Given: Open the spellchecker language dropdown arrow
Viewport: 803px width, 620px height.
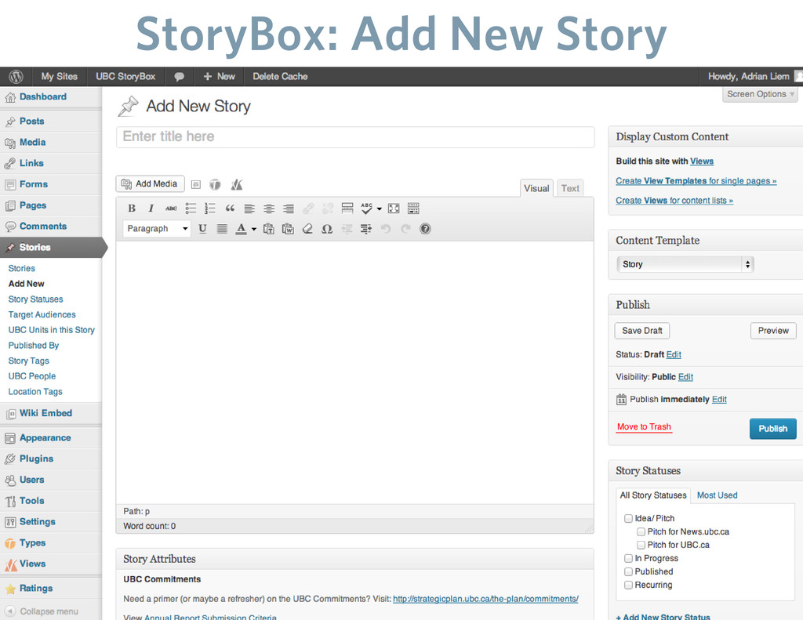Looking at the screenshot, I should point(380,208).
